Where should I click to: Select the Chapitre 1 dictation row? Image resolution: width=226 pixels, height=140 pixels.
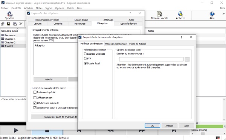[x=13, y=39]
